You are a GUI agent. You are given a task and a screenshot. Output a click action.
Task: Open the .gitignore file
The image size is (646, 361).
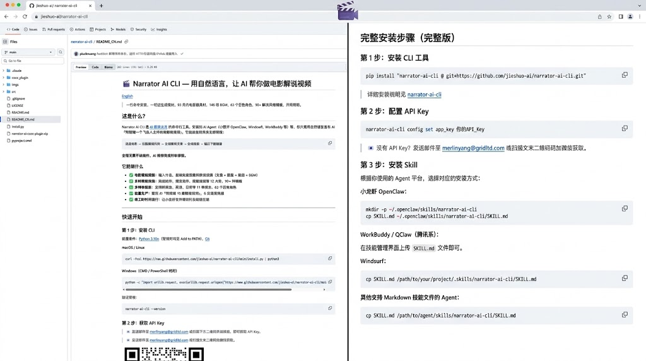(x=18, y=98)
